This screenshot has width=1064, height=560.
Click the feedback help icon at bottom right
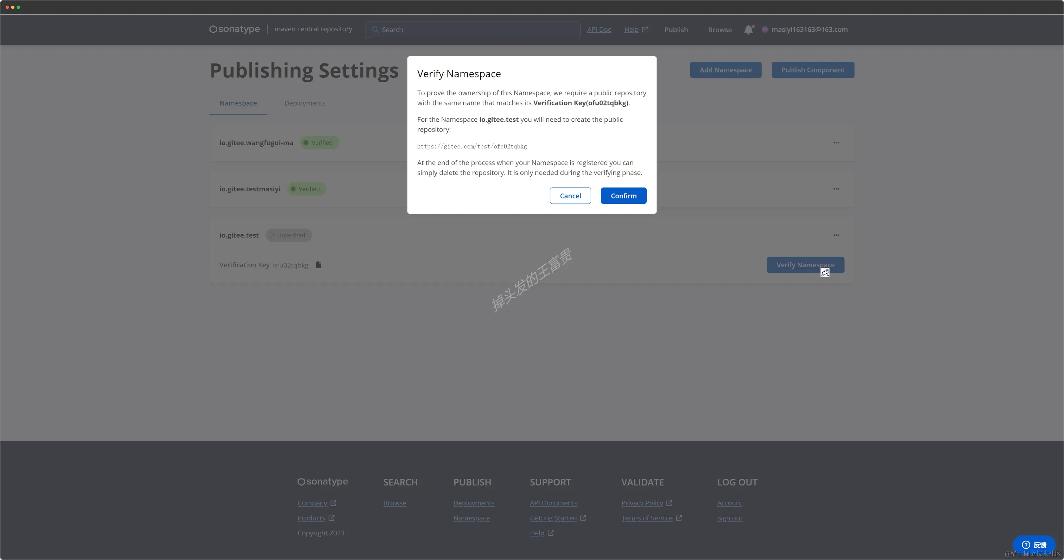[1026, 544]
